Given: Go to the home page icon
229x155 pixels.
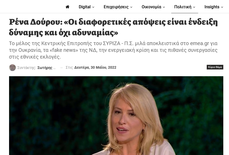Looking at the screenshot, I should (67, 7).
